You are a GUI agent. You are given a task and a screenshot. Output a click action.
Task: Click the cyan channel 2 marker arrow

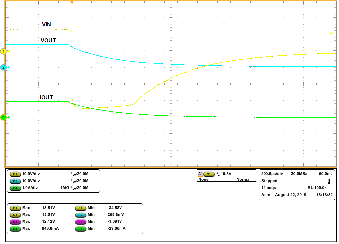pos(3,67)
